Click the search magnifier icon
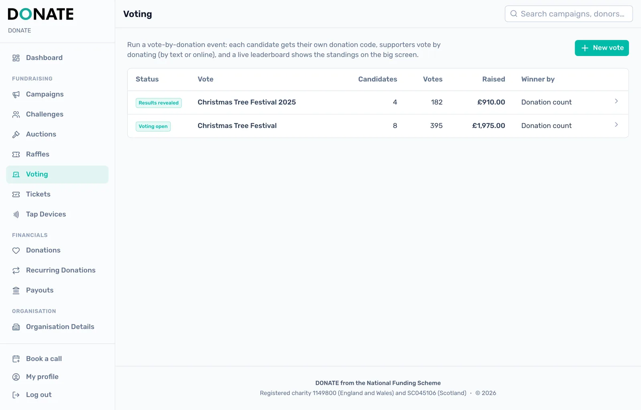The height and width of the screenshot is (410, 641). [514, 14]
